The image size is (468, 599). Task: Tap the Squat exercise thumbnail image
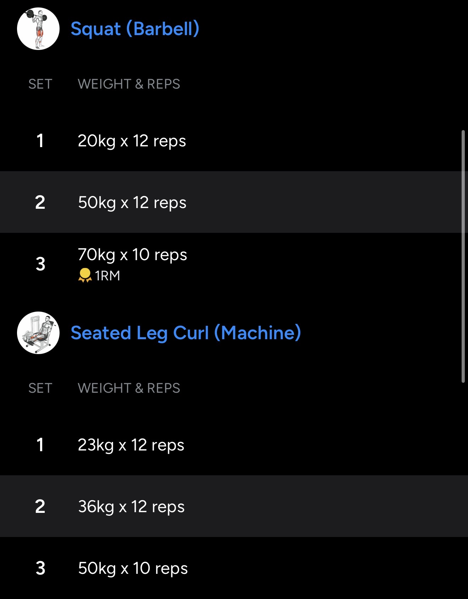pos(38,29)
